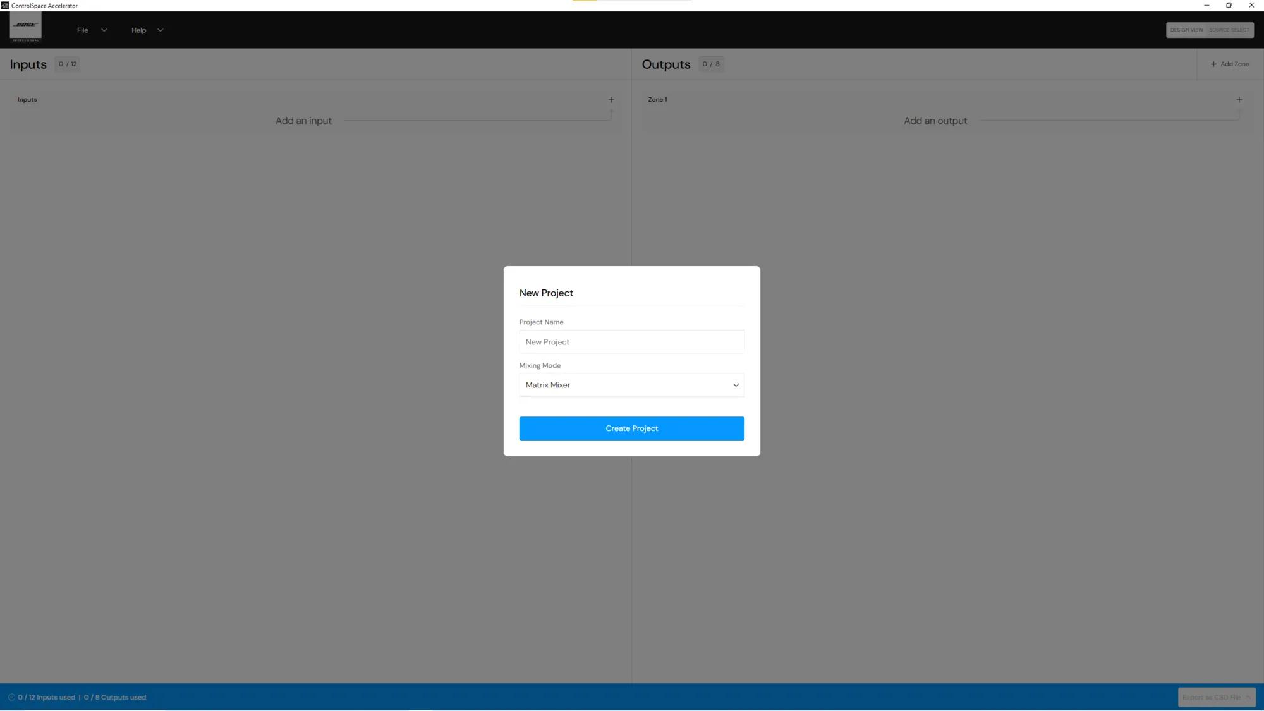
Task: Click the Add Zone button
Action: click(x=1229, y=64)
